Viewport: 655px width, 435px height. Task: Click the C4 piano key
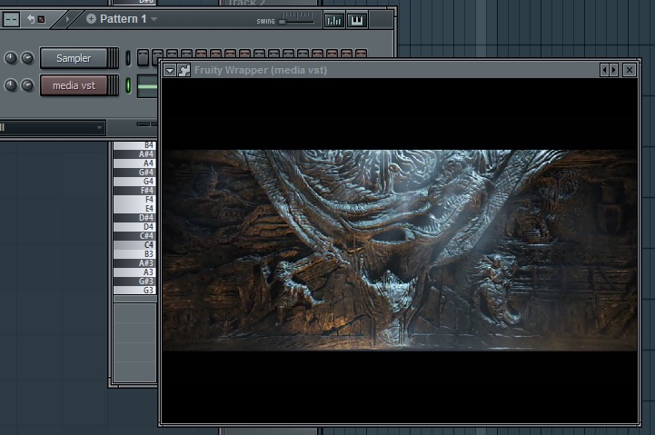point(134,245)
